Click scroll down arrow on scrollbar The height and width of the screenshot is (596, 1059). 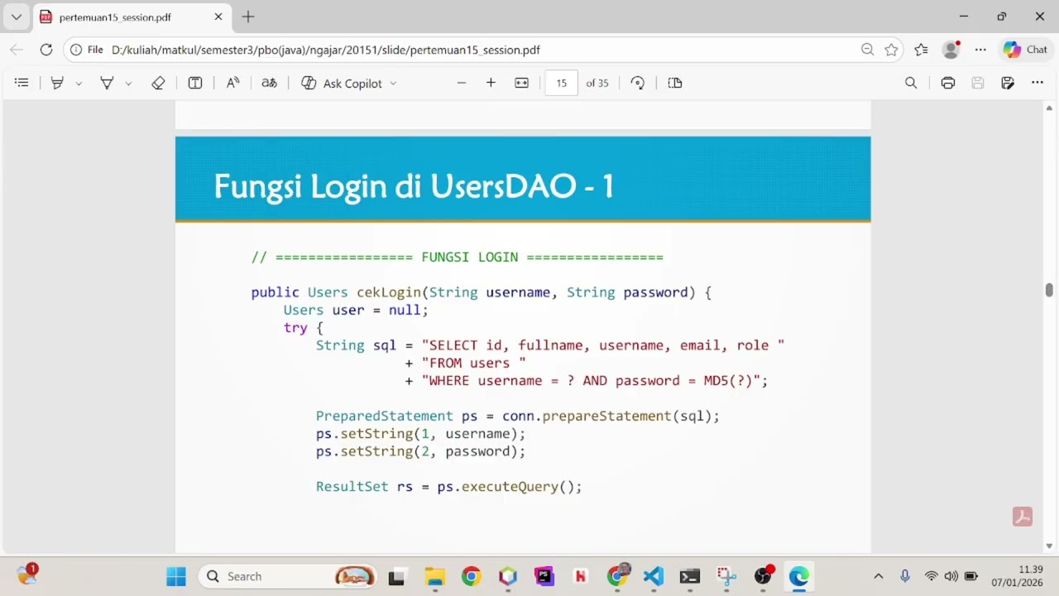pos(1049,546)
